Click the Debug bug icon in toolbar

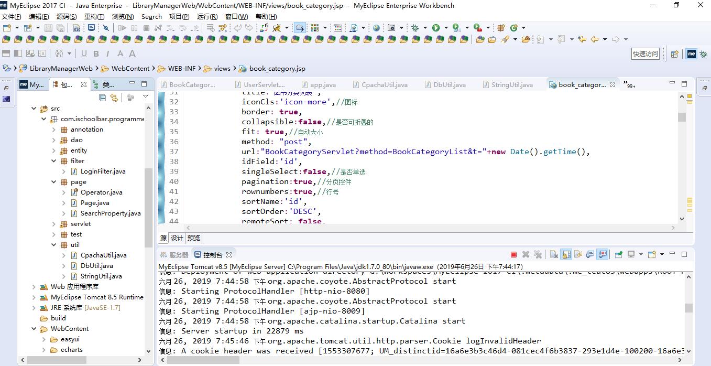pyautogui.click(x=415, y=28)
